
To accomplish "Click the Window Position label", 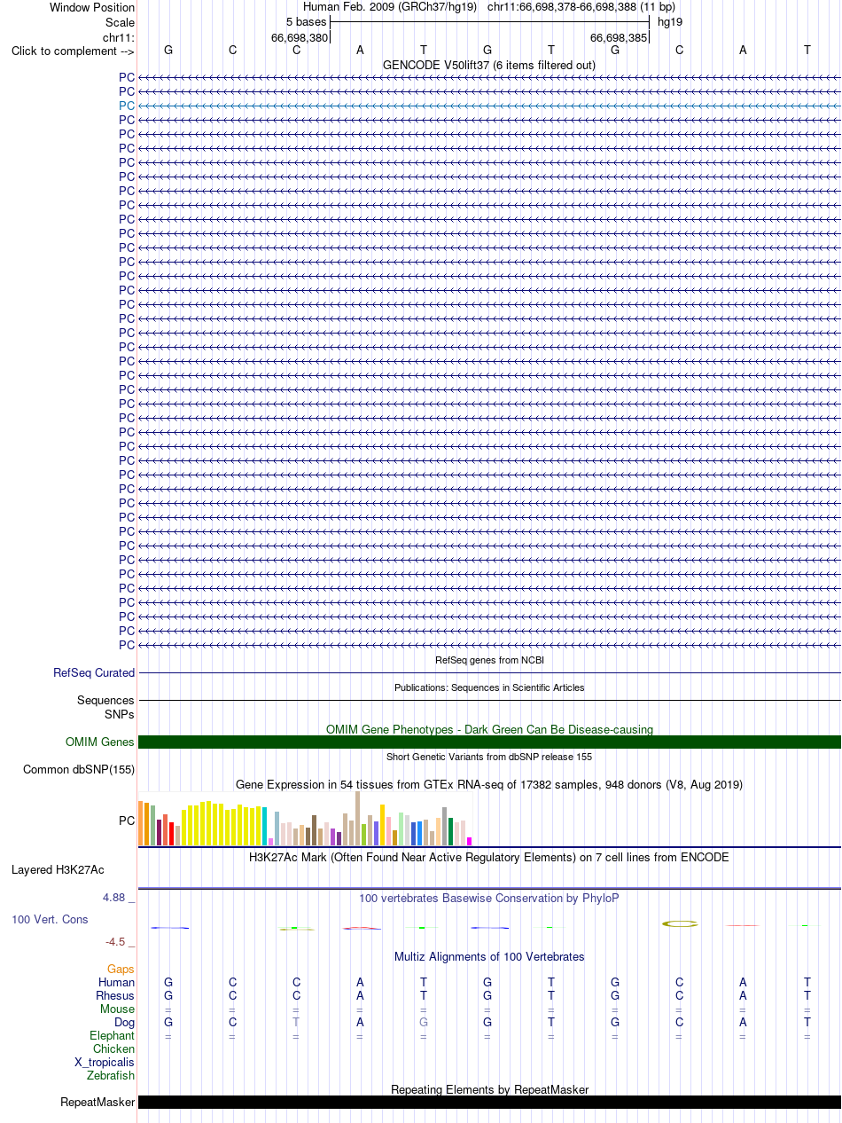I will pos(92,7).
